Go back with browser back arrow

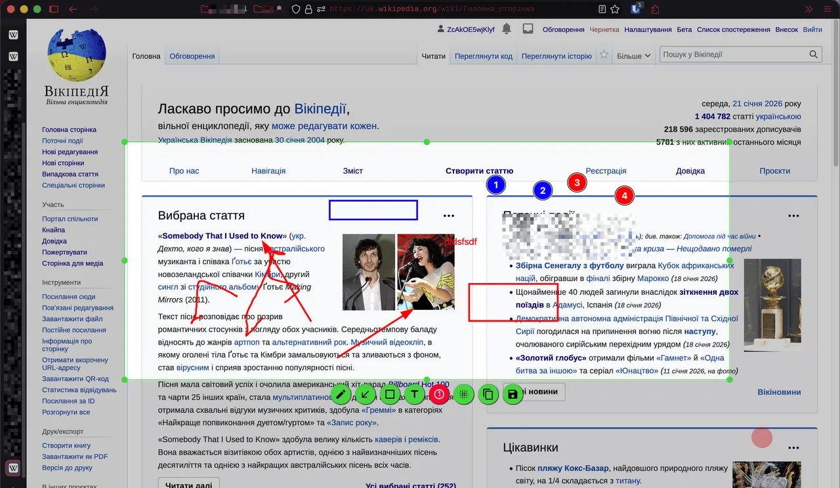coord(73,9)
